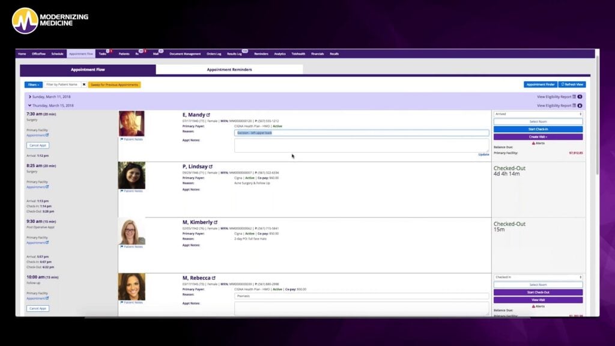Open the Filters dropdown
Screen dimensions: 615x346
(x=34, y=85)
